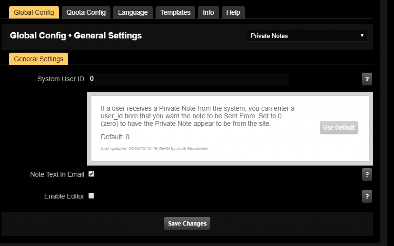Show help for the Enable Editor setting

367,196
